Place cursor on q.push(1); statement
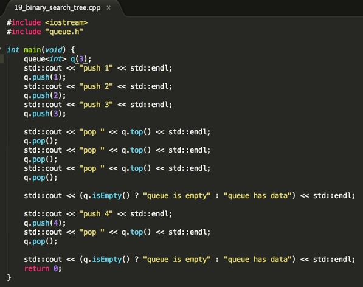 pyautogui.click(x=45, y=77)
